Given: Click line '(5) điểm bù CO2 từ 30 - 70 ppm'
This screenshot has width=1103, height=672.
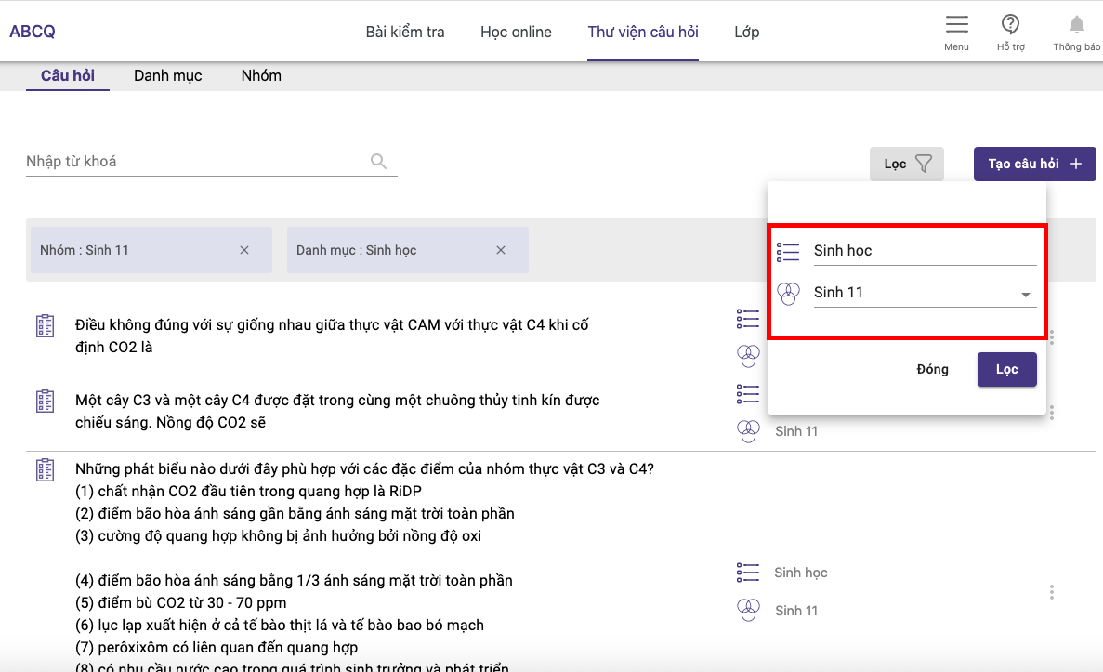Looking at the screenshot, I should [181, 603].
